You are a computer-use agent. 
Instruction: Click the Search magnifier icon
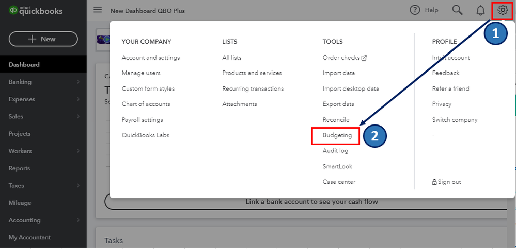pyautogui.click(x=457, y=10)
